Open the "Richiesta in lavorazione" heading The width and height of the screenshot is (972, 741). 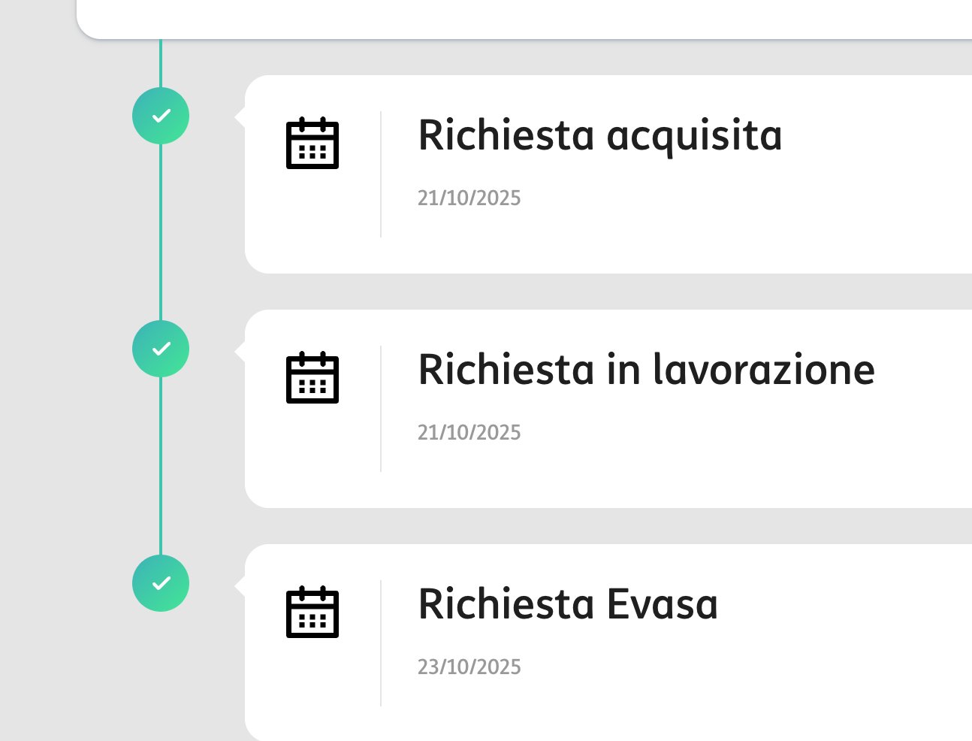646,370
